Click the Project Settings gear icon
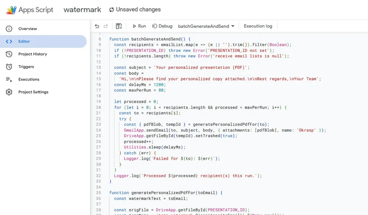This screenshot has height=215, width=368. [8, 92]
